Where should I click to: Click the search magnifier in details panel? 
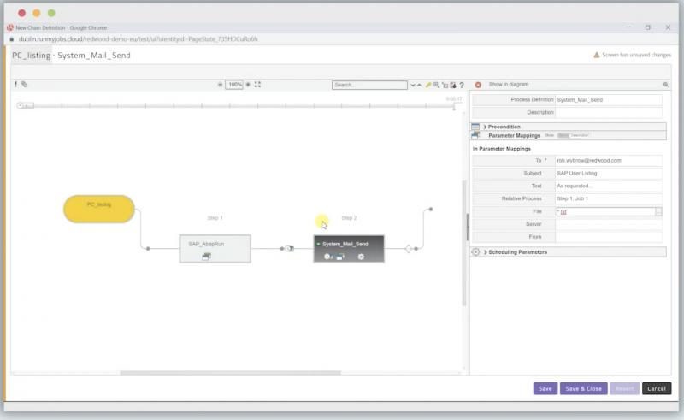[x=665, y=85]
